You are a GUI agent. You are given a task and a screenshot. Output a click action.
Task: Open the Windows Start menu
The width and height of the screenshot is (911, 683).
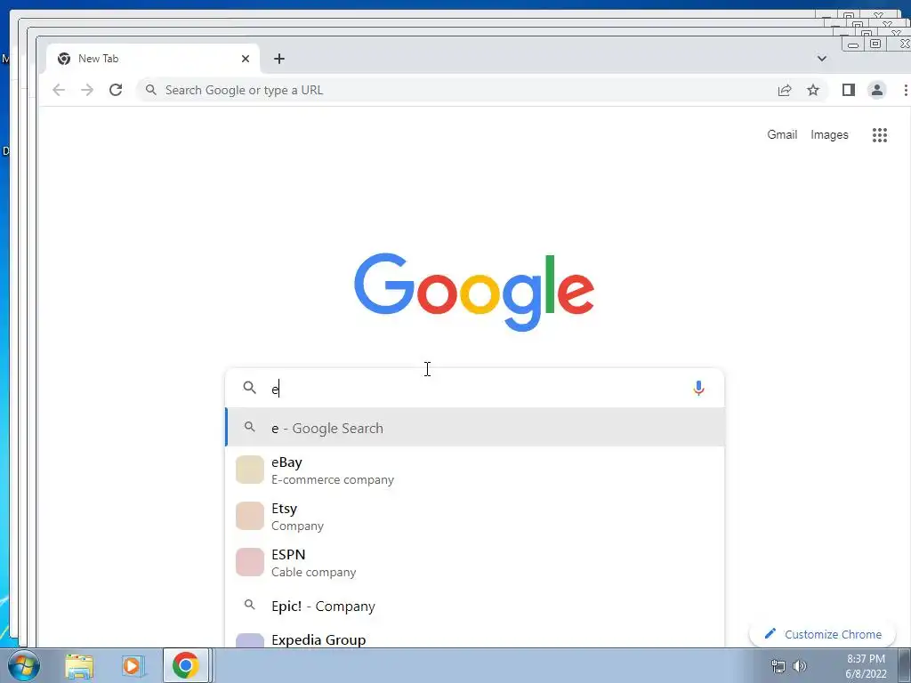(x=23, y=665)
